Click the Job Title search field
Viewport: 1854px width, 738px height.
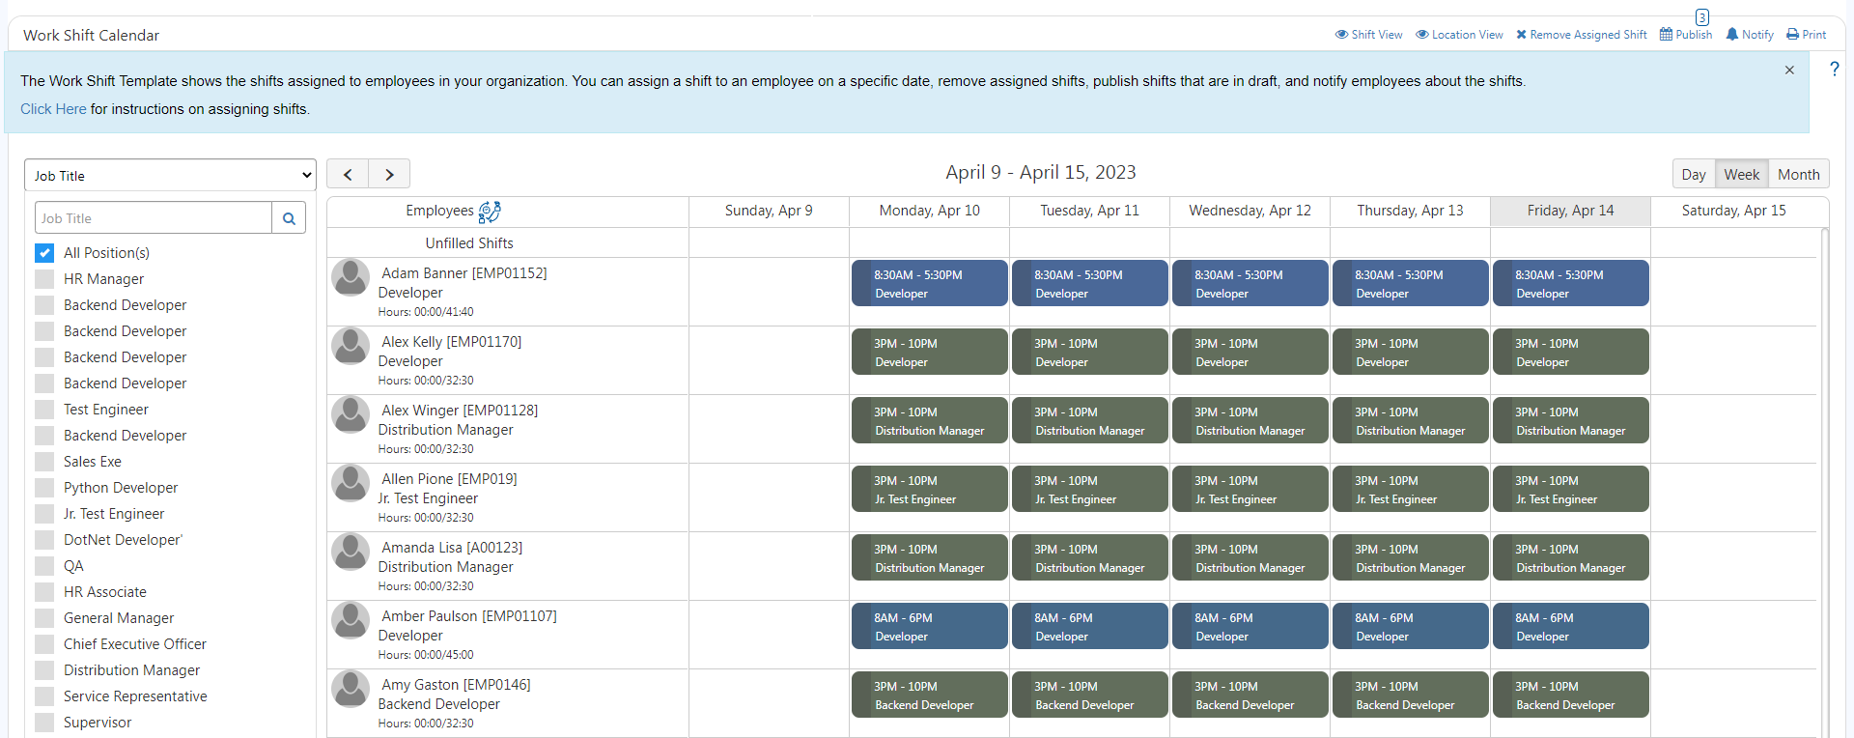click(x=154, y=218)
